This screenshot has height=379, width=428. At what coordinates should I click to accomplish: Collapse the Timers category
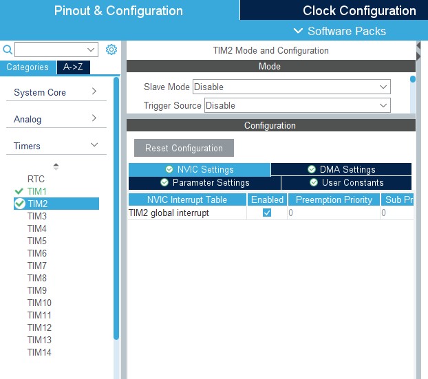[x=56, y=146]
